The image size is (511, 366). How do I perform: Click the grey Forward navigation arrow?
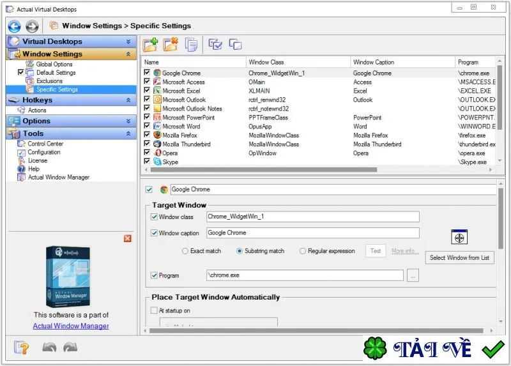pos(32,26)
